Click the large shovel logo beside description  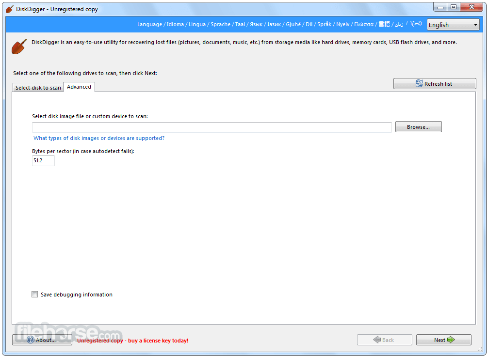pos(19,47)
